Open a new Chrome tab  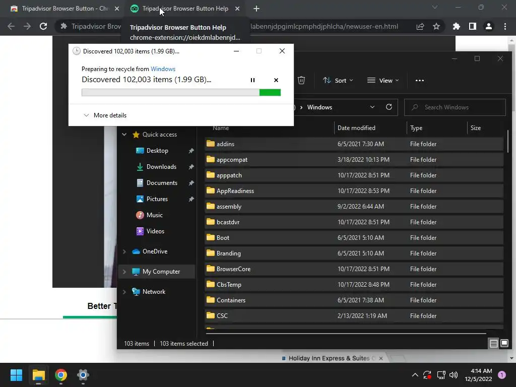point(256,9)
